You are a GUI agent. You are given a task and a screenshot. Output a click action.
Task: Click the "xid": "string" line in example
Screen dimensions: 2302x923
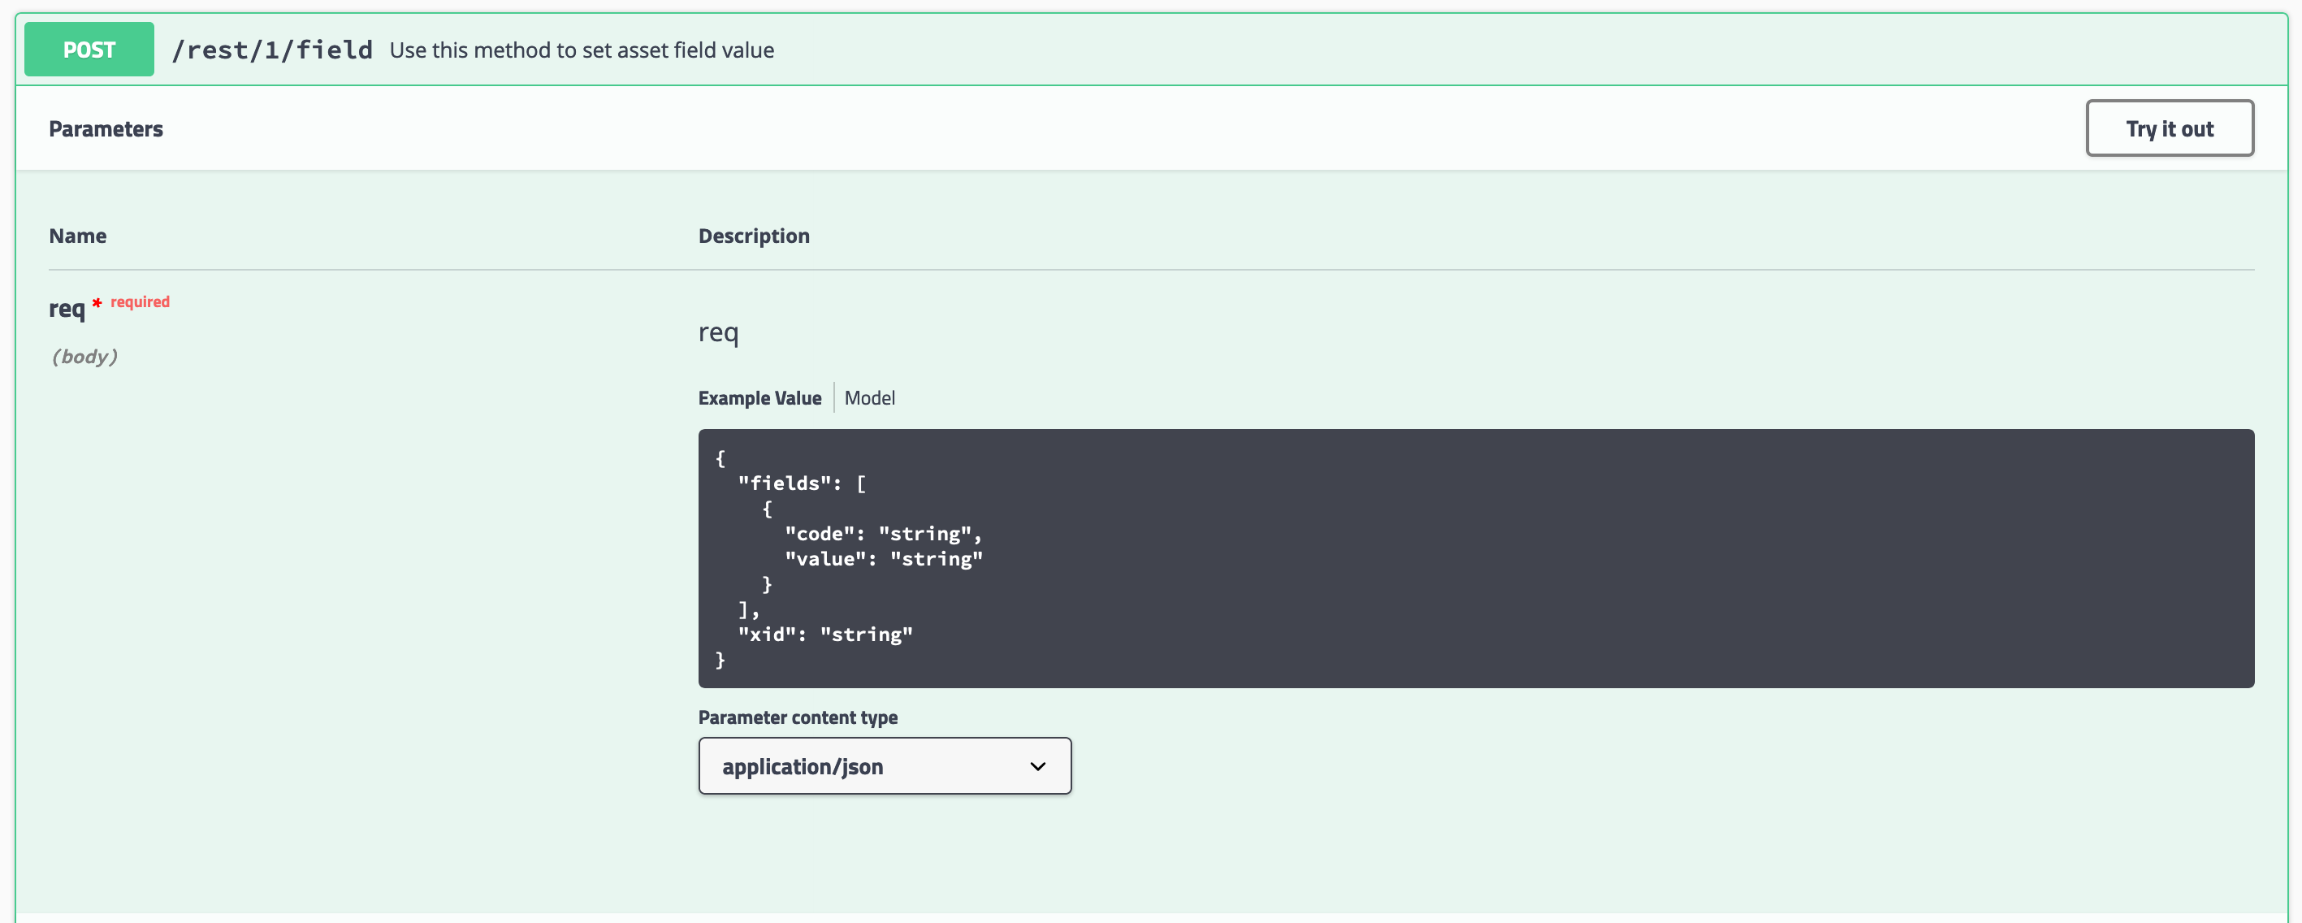pos(824,635)
